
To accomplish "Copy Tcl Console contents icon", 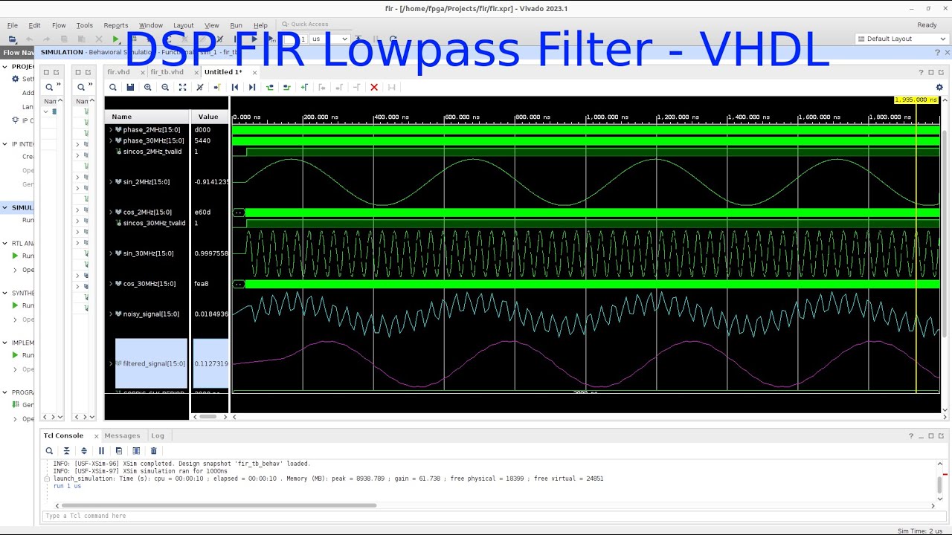I will (119, 450).
